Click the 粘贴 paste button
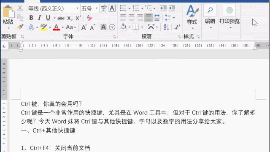The width and height of the screenshot is (270, 152). tap(8, 17)
